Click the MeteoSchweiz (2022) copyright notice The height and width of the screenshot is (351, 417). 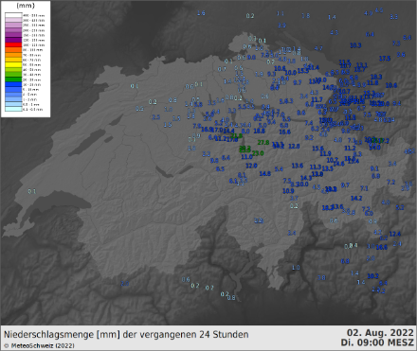39,345
